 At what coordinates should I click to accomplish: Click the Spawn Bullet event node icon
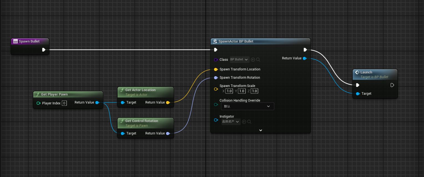pos(16,41)
